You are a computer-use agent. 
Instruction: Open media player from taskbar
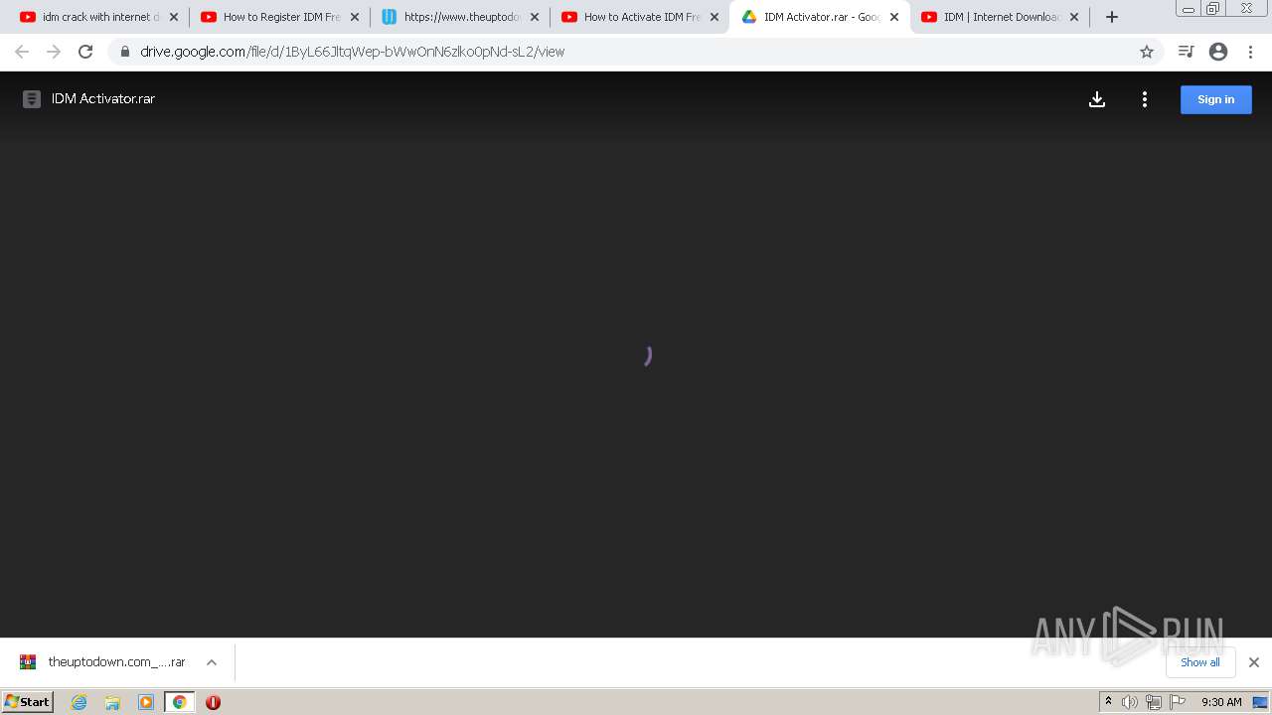point(146,702)
